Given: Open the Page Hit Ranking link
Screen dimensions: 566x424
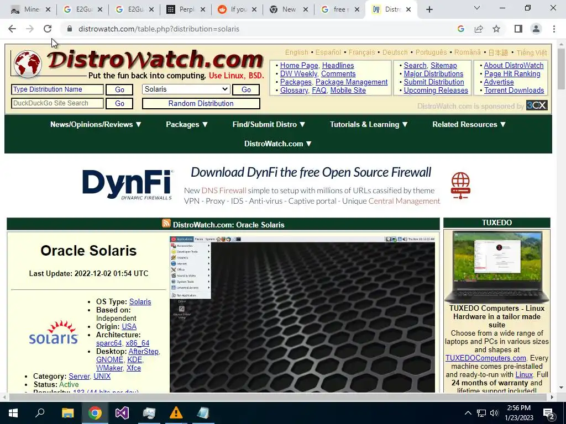Looking at the screenshot, I should click(512, 73).
